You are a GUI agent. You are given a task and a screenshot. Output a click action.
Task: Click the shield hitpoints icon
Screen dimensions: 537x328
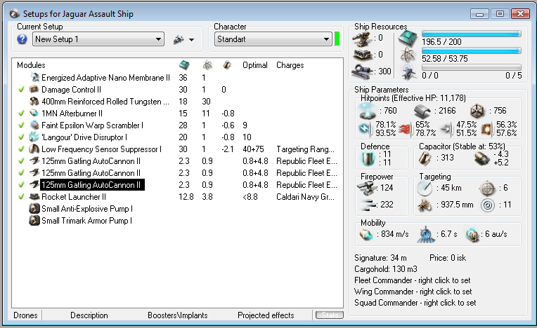coord(367,111)
